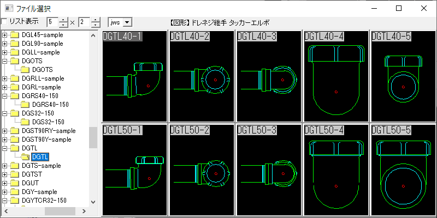Click the tree vertical scrollbar down arrow
437x218 pixels.
93,202
